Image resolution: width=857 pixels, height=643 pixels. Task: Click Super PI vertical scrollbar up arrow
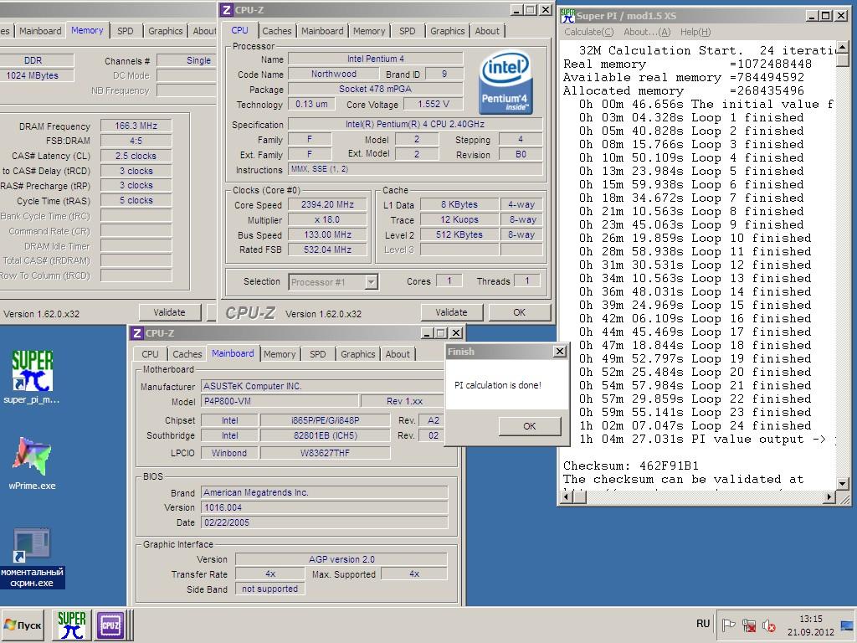(842, 48)
